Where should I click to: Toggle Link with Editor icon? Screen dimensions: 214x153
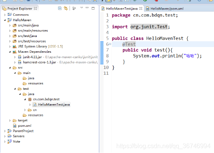[66, 8]
